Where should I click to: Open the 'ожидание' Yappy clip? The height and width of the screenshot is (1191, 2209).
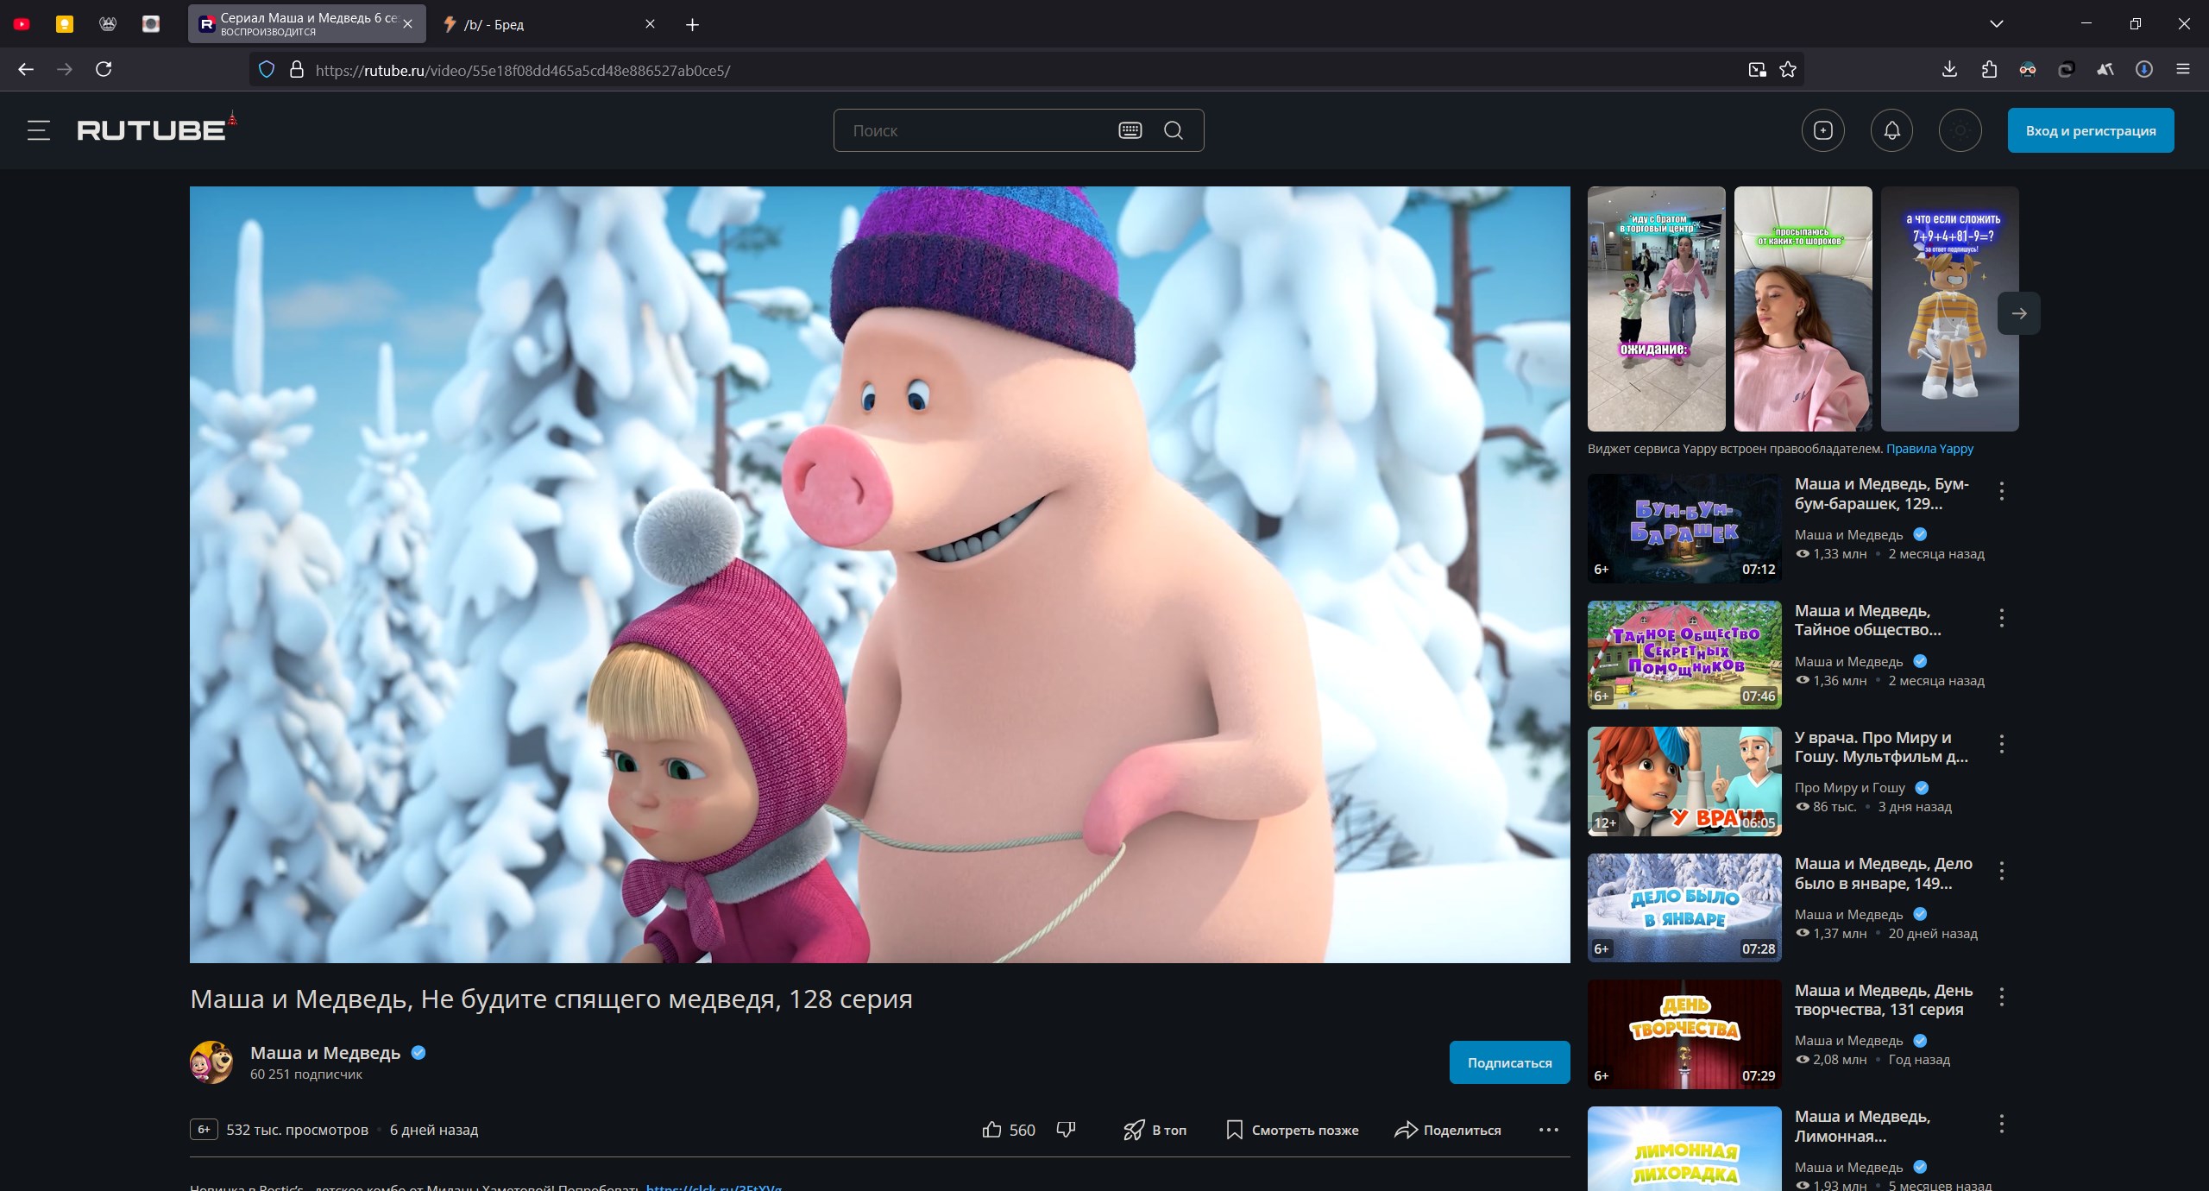[x=1657, y=309]
